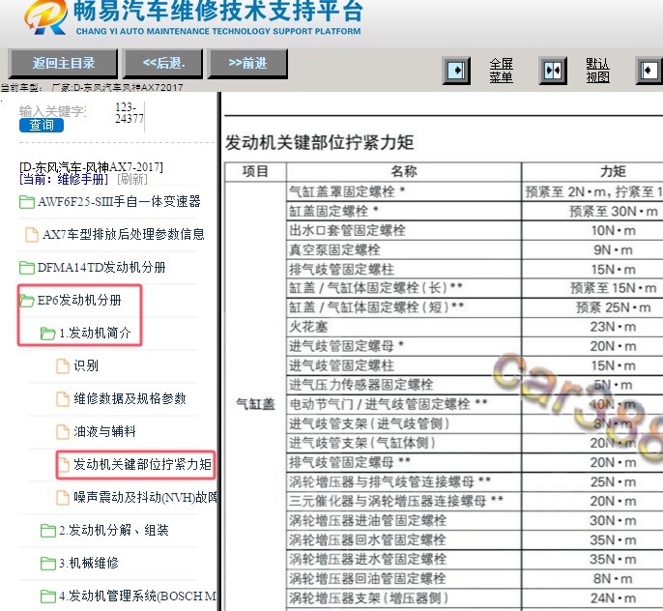Viewport: 663px width, 611px height.
Task: Click folder icon beside DFMA14TD发动机分册
Action: (x=27, y=268)
